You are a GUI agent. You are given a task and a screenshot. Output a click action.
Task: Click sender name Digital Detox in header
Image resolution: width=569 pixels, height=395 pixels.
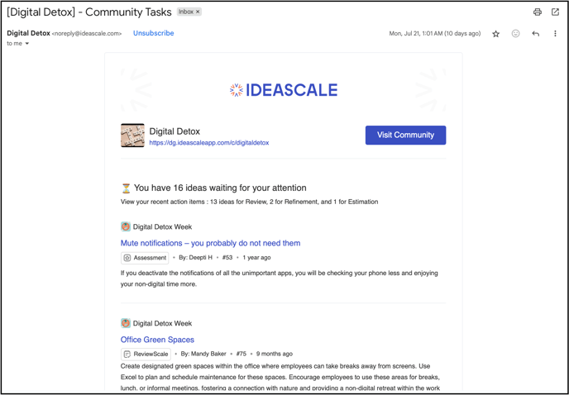pos(29,33)
